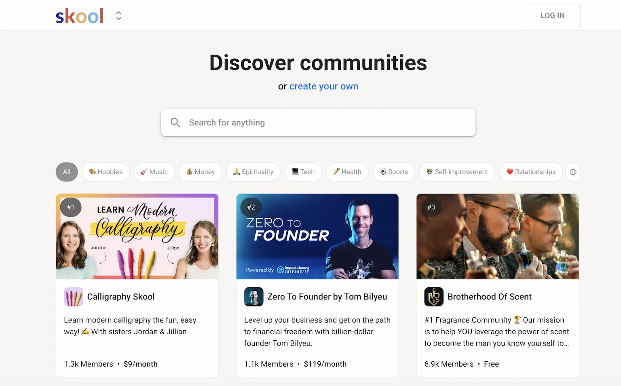Follow the "create your own" link
Screen dimensions: 621x386
(x=324, y=86)
